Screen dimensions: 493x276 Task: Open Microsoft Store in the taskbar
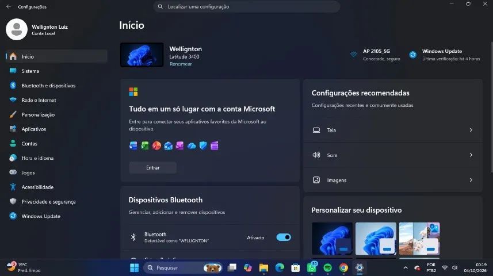click(x=296, y=267)
